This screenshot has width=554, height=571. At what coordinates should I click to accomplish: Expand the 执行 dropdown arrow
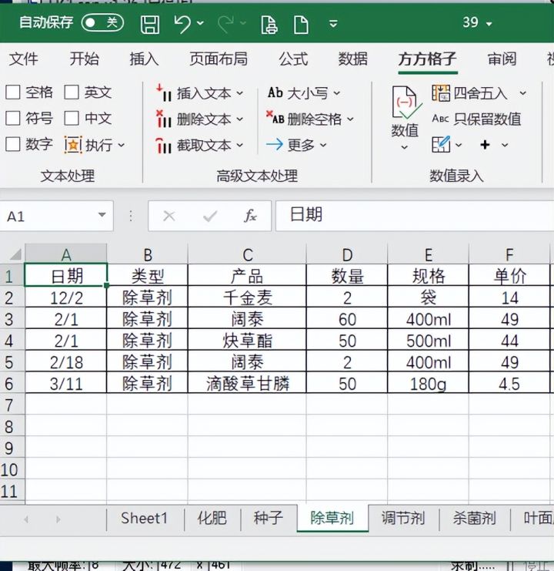click(x=122, y=146)
